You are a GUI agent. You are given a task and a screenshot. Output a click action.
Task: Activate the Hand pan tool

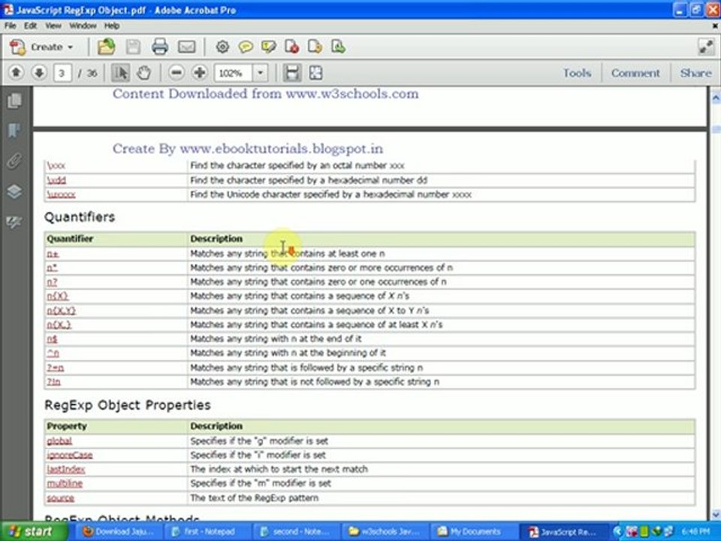(x=143, y=73)
